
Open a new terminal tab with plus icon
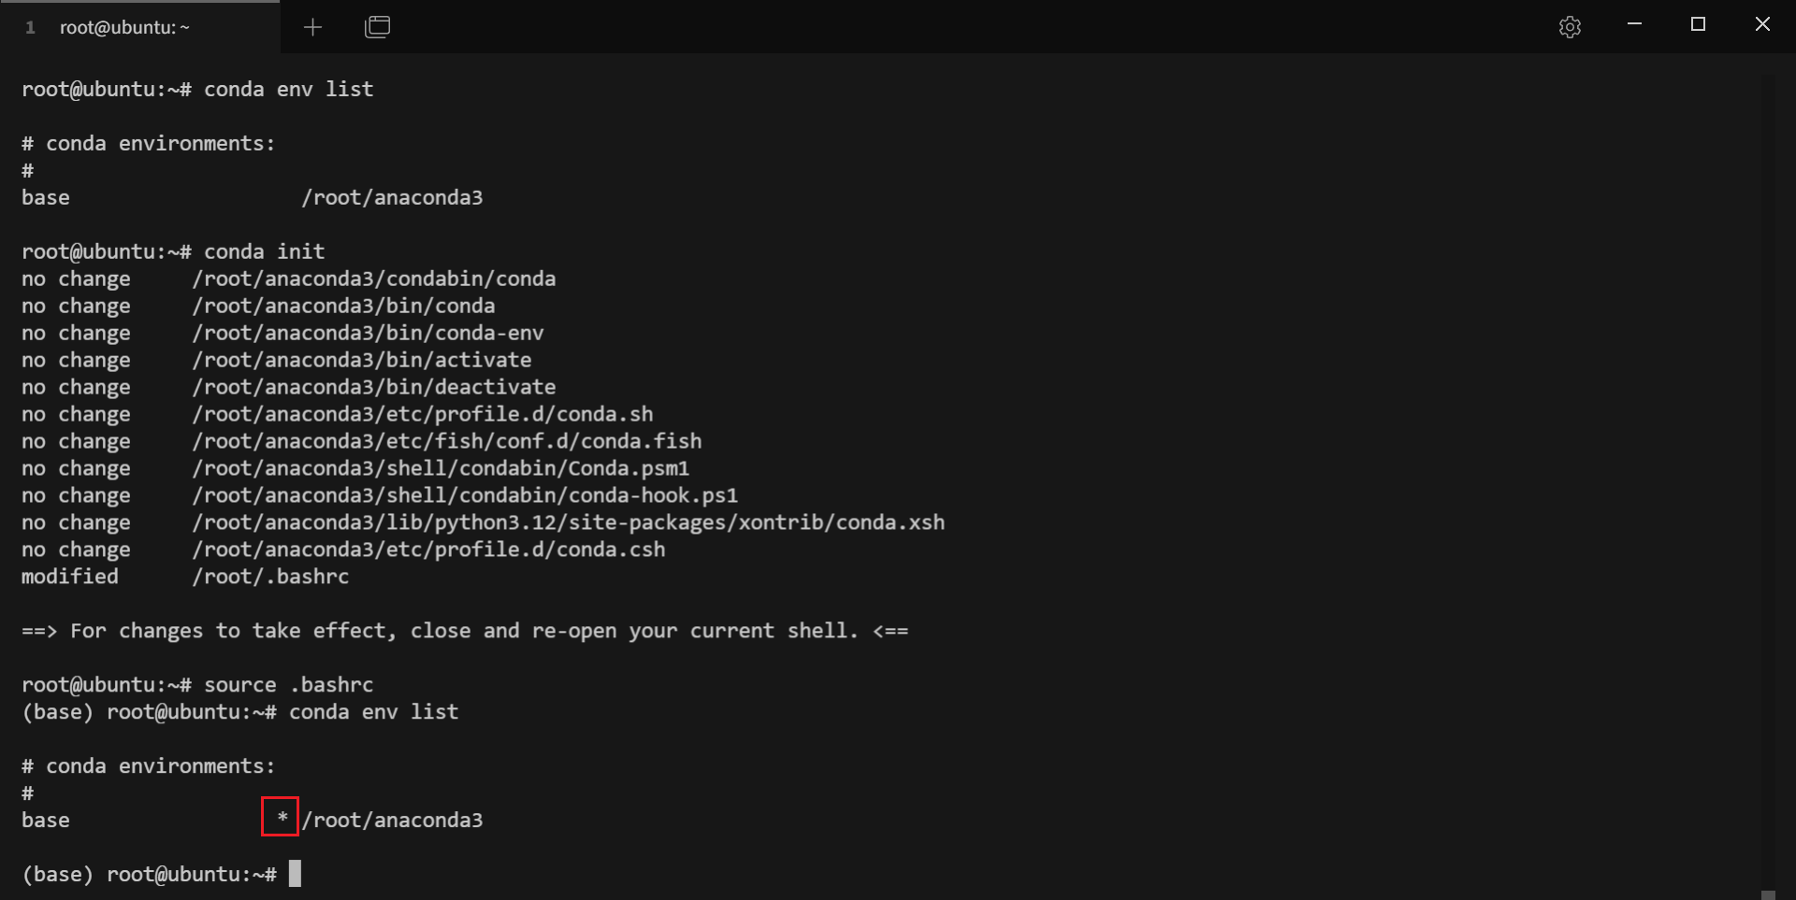(312, 27)
